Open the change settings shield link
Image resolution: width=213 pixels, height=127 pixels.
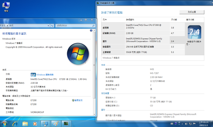click(x=77, y=100)
